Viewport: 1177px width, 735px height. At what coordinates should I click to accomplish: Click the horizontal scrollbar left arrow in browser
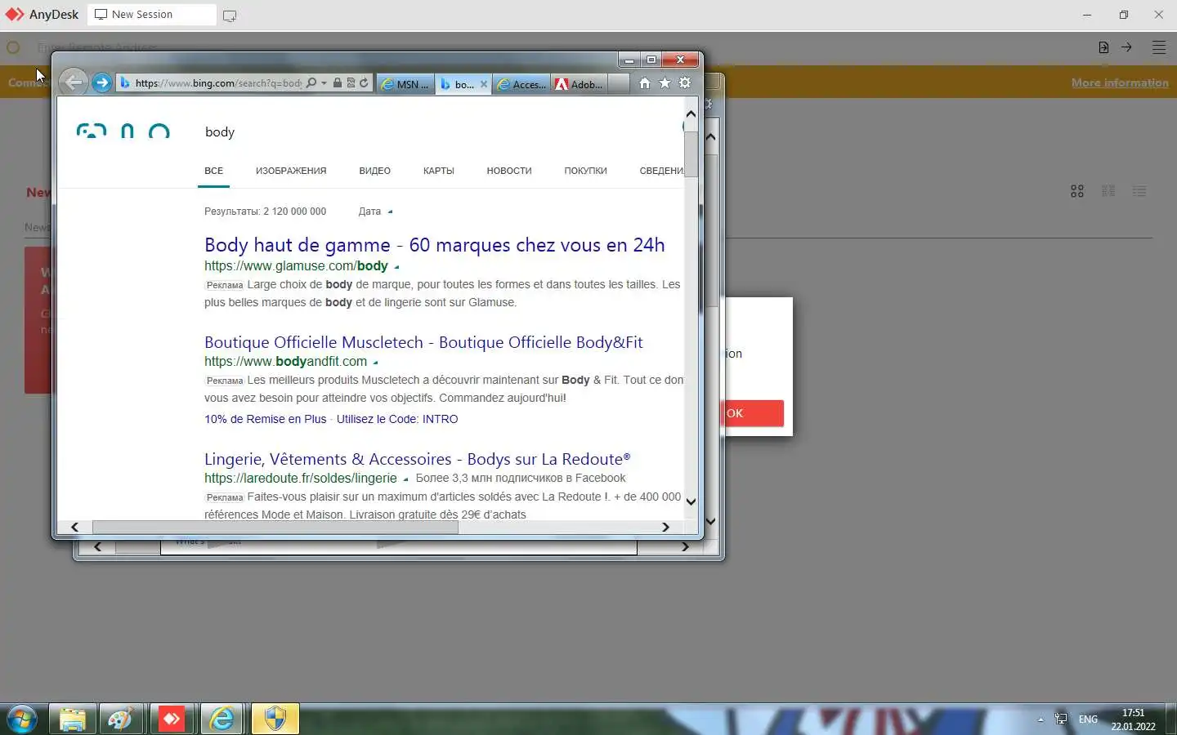click(74, 527)
